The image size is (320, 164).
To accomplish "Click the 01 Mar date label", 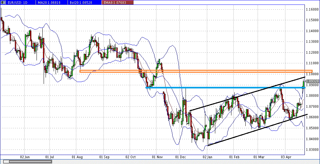I will pos(258,157).
